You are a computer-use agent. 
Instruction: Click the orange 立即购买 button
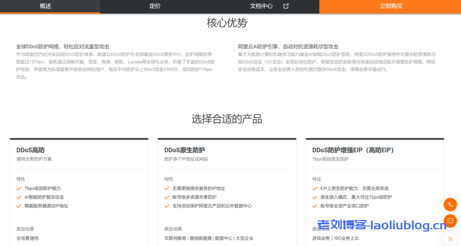[x=391, y=6]
